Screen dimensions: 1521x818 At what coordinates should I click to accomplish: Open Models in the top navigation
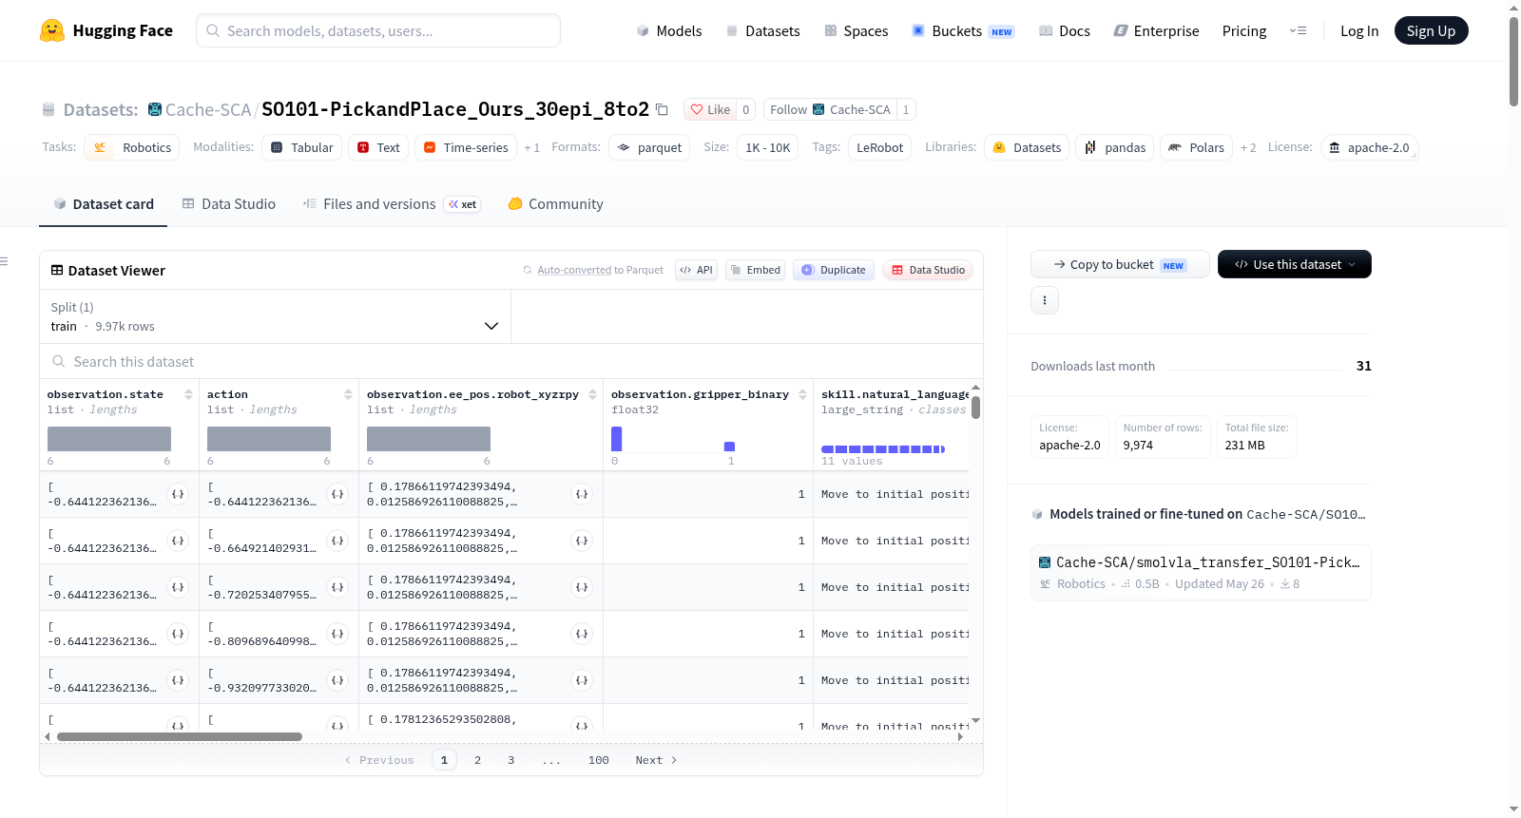(669, 30)
